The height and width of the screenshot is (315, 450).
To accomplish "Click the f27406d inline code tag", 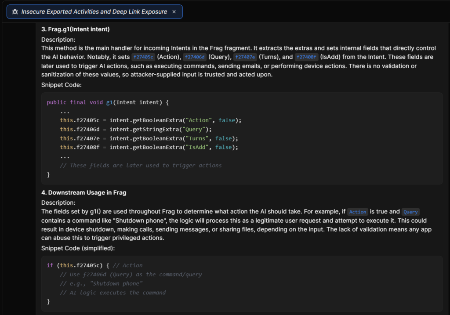I will 195,57.
